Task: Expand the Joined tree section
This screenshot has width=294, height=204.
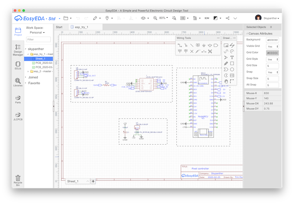Action: click(26, 77)
